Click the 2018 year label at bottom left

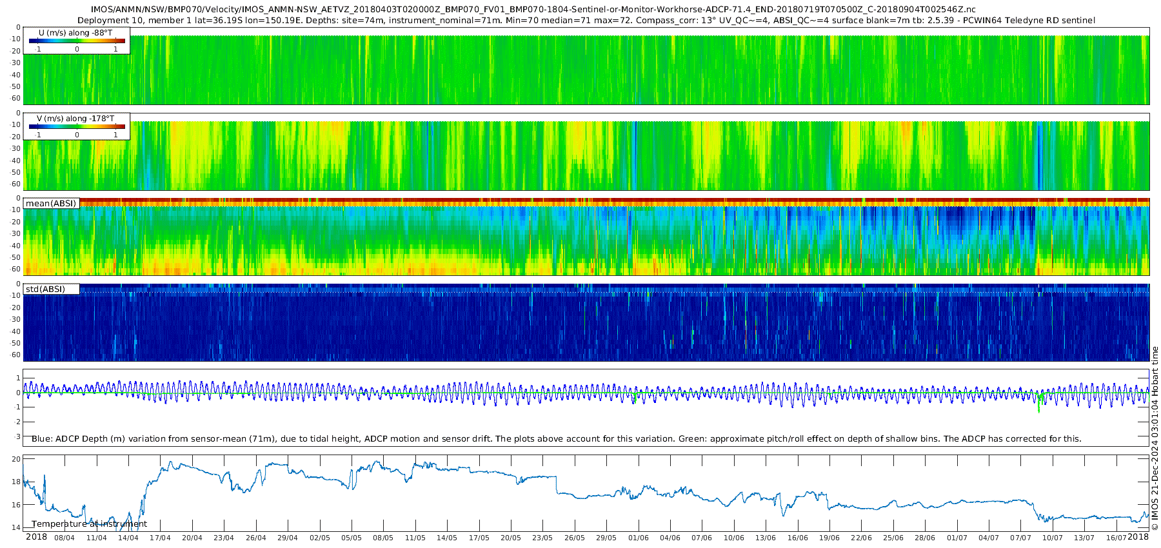tap(36, 537)
